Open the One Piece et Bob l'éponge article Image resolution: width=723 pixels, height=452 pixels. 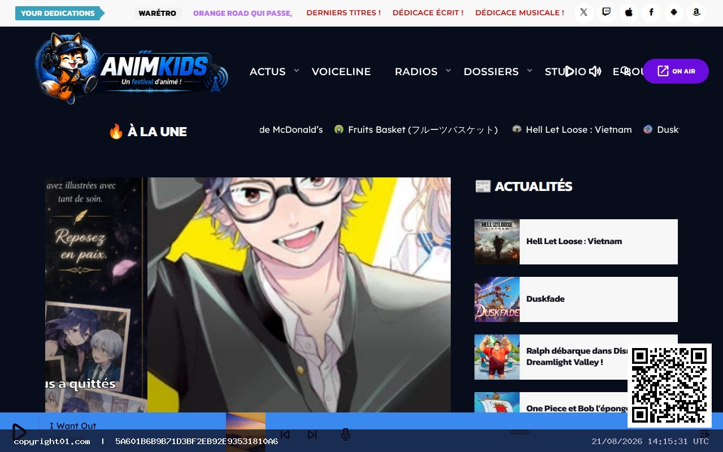(x=577, y=408)
